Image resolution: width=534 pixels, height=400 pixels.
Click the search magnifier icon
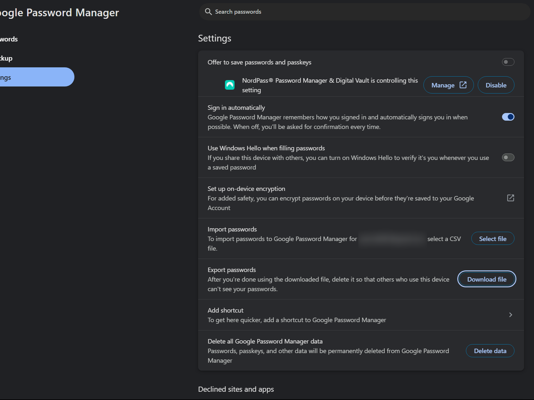tap(208, 12)
